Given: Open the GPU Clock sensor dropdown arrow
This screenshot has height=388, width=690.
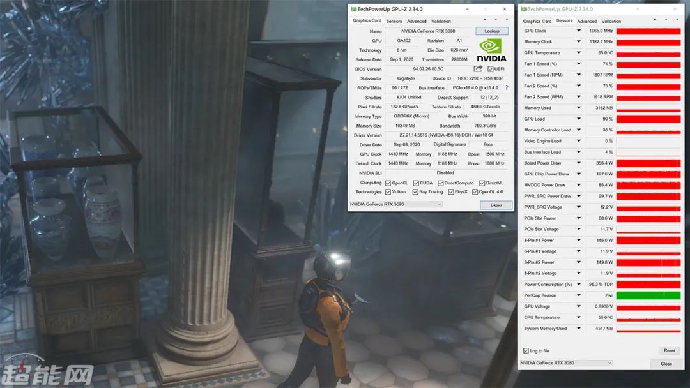Looking at the screenshot, I should (x=579, y=31).
